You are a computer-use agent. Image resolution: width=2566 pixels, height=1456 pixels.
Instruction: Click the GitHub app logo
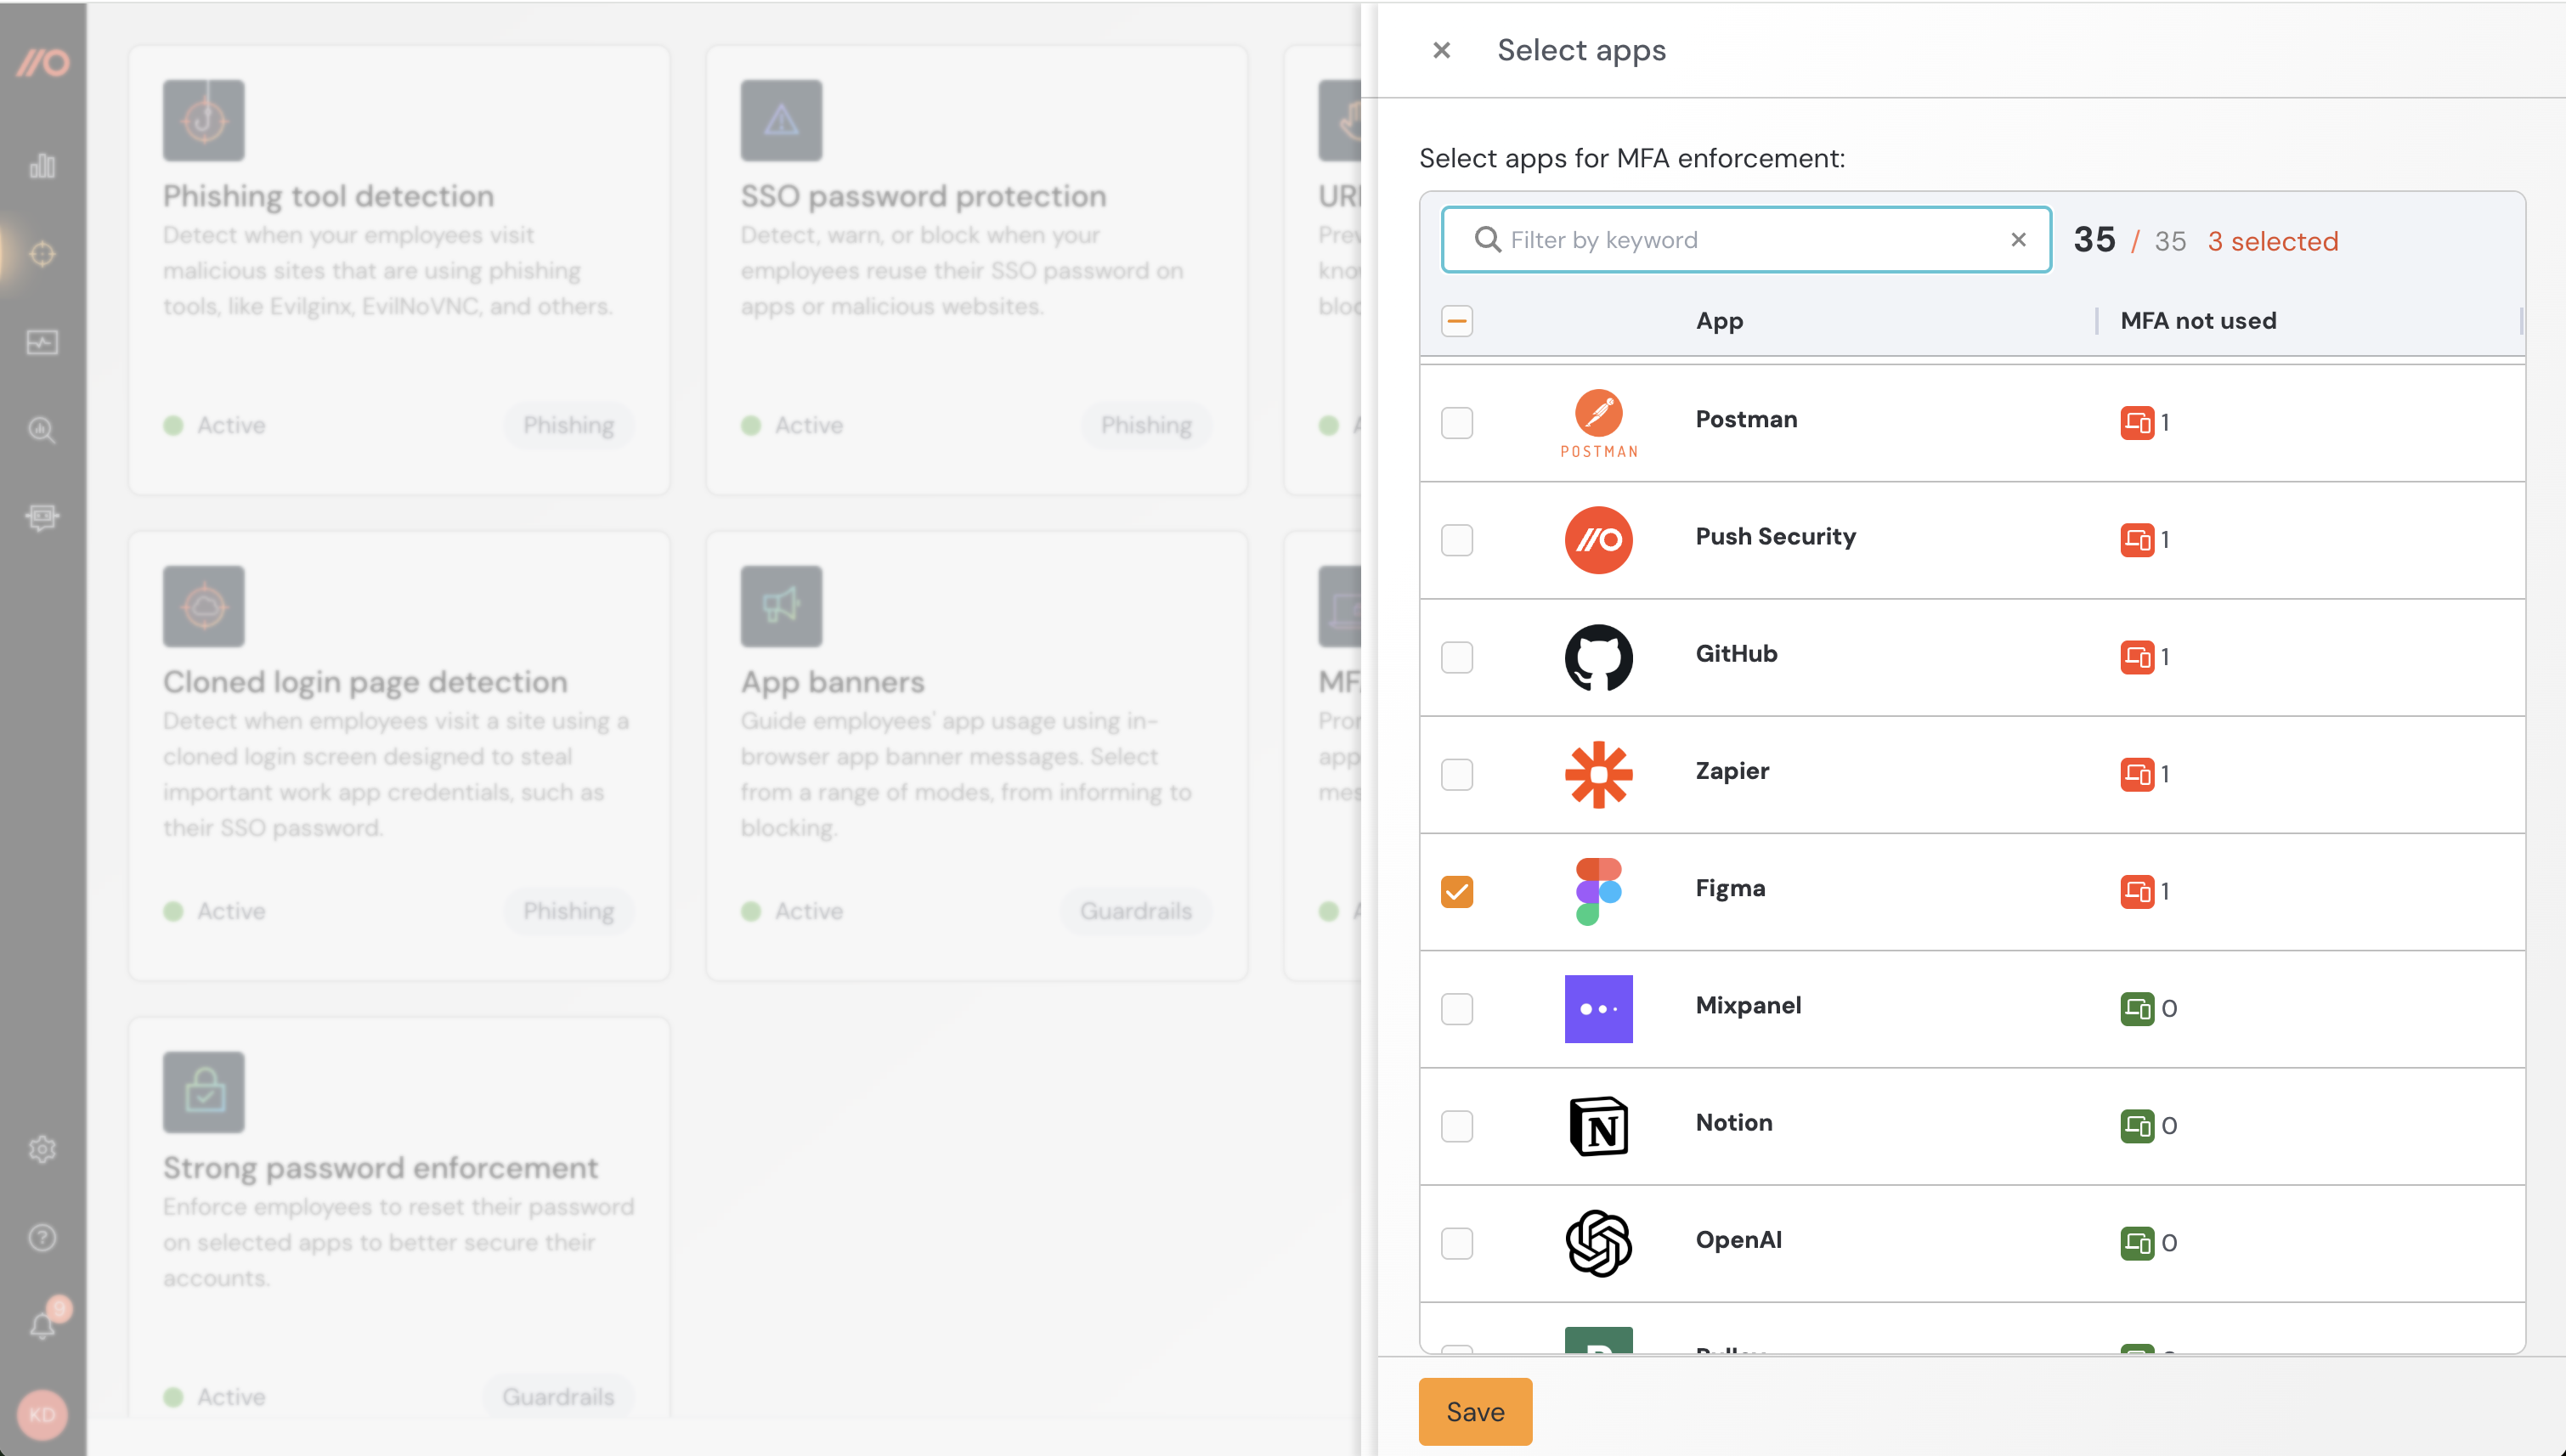click(x=1598, y=657)
